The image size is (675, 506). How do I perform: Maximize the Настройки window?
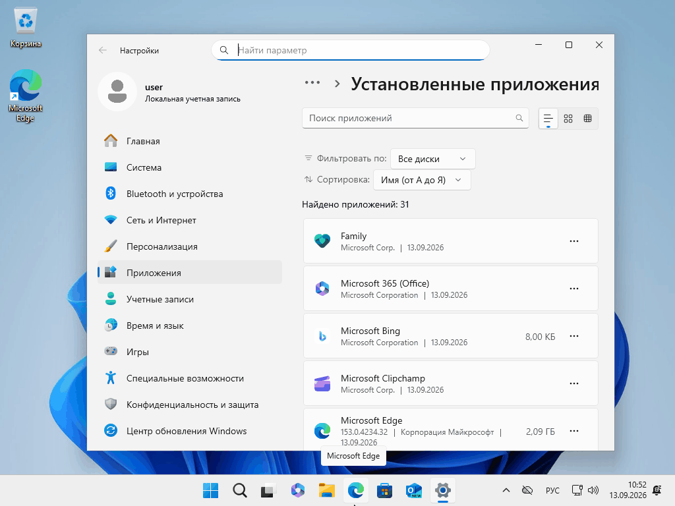point(569,45)
